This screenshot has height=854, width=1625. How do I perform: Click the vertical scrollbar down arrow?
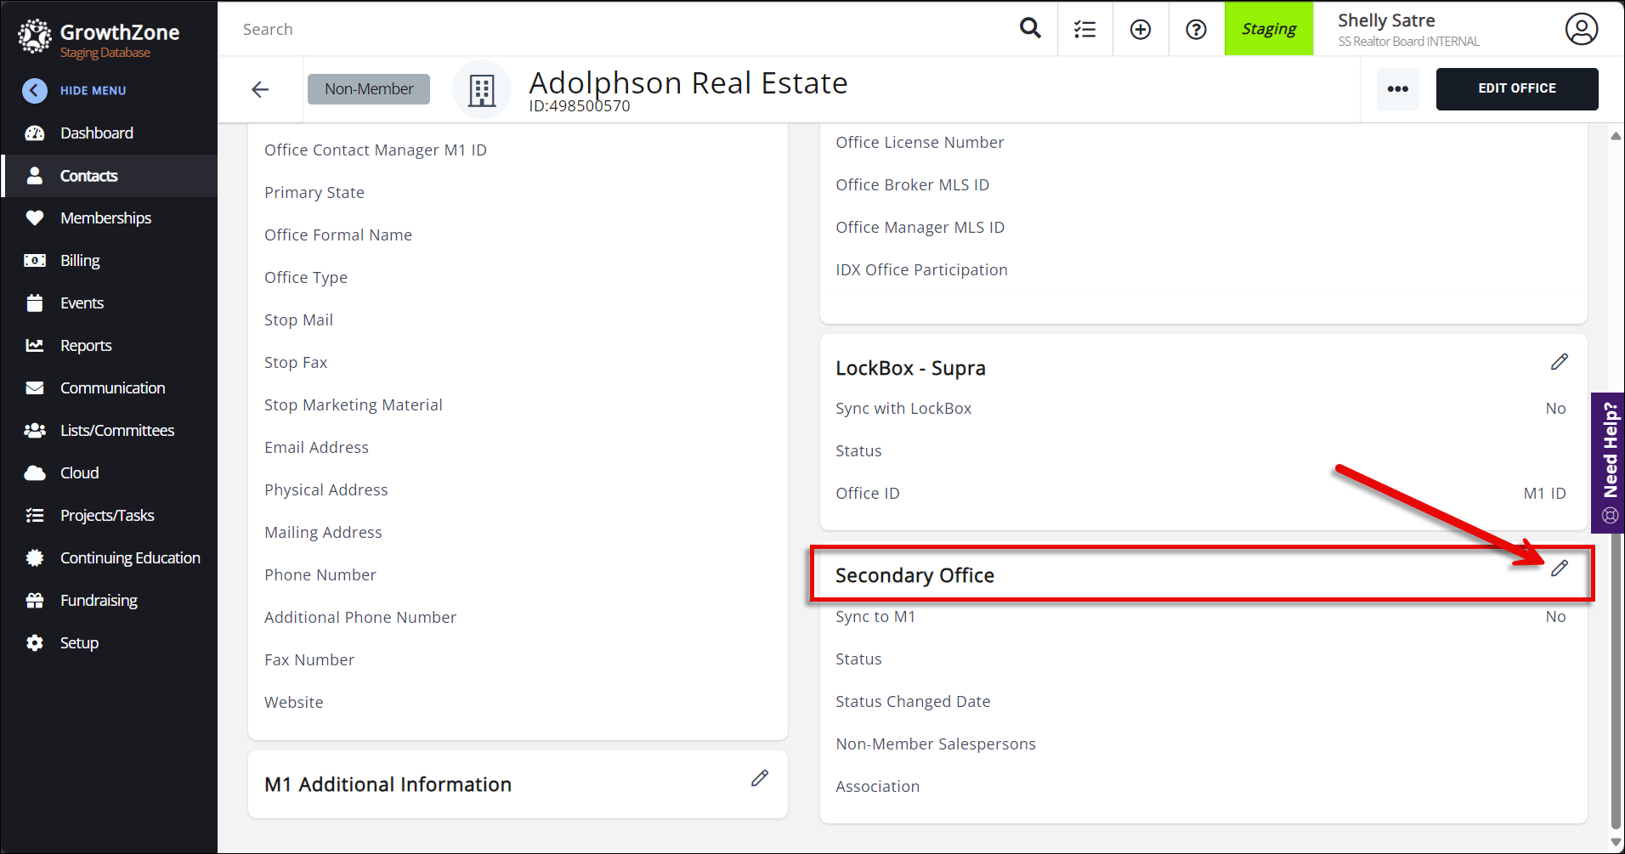(x=1616, y=841)
